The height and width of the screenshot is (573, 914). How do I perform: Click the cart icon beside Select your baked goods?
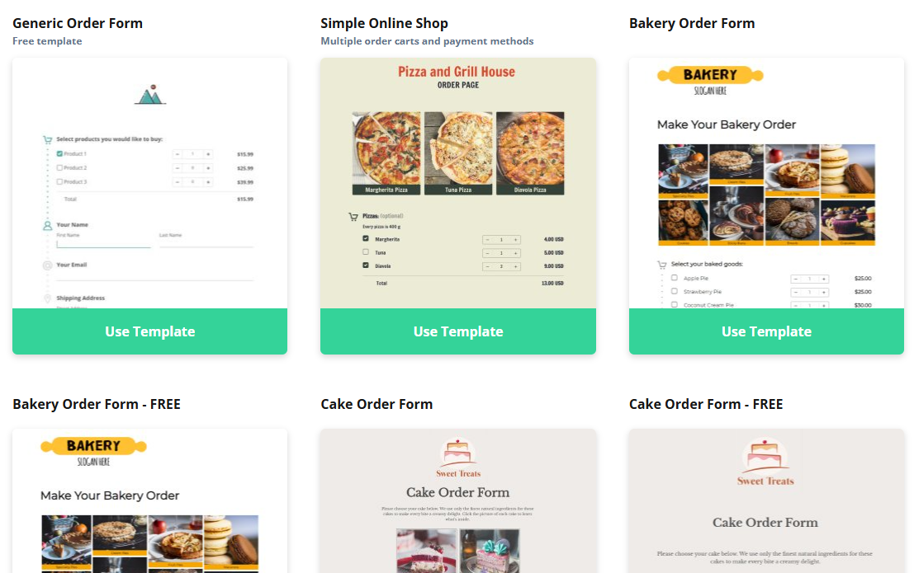661,265
